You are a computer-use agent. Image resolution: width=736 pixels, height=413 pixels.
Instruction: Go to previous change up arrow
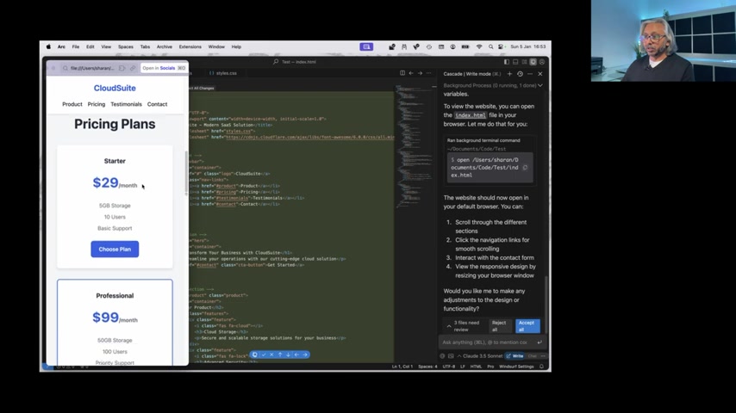pos(280,354)
